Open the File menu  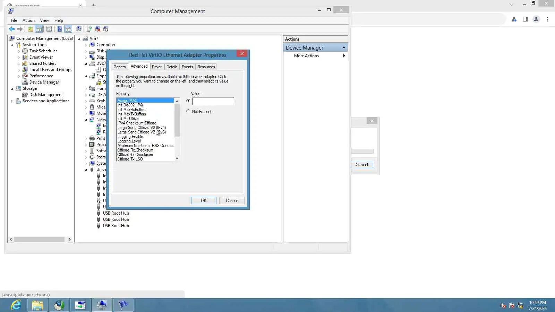14,20
